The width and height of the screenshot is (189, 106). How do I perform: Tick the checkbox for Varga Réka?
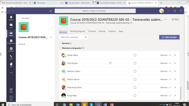click(135, 96)
